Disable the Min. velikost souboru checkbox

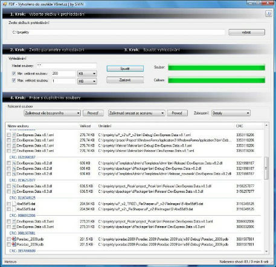(14, 74)
